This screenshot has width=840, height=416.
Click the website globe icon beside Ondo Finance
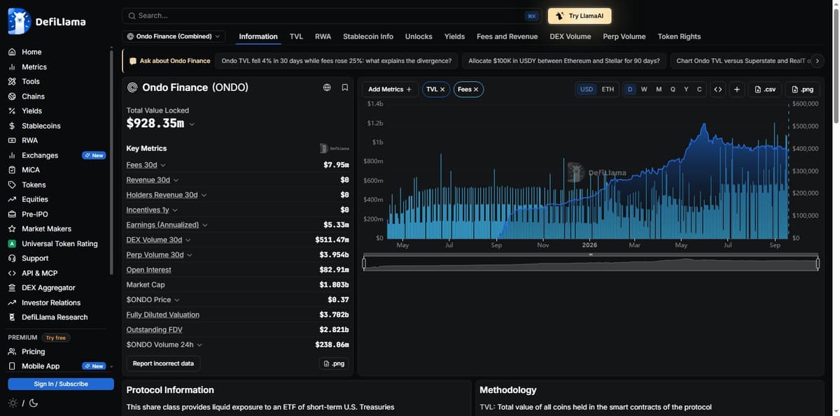click(327, 87)
